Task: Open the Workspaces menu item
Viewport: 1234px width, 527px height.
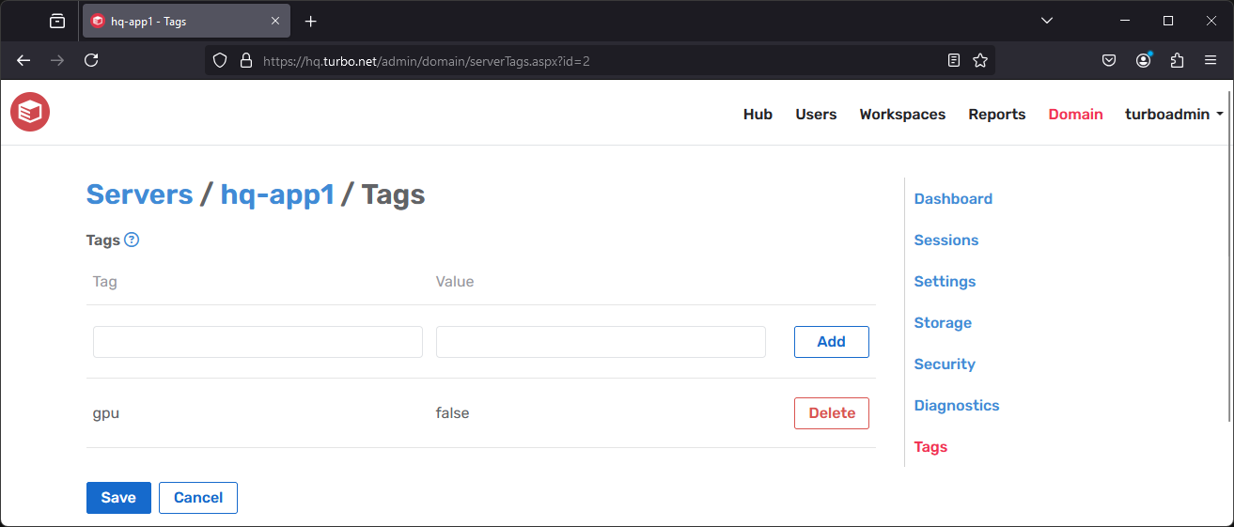Action: pos(902,115)
